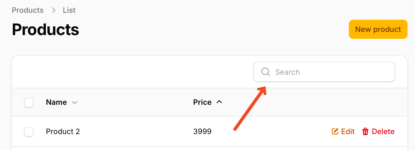Click the magnifying glass search icon
Image resolution: width=415 pixels, height=150 pixels.
(x=266, y=72)
